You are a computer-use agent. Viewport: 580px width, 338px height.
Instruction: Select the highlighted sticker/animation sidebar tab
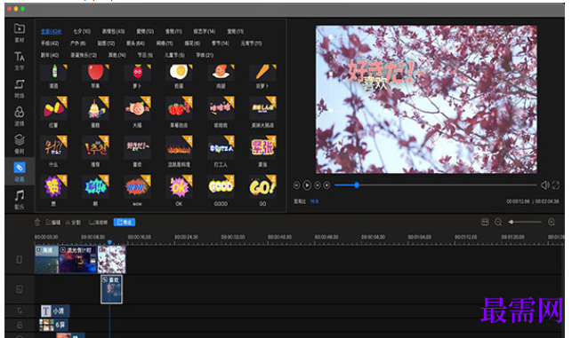pos(20,171)
